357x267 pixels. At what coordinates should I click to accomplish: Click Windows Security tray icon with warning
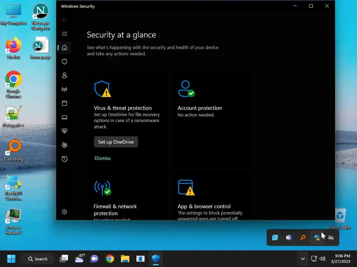pyautogui.click(x=317, y=237)
